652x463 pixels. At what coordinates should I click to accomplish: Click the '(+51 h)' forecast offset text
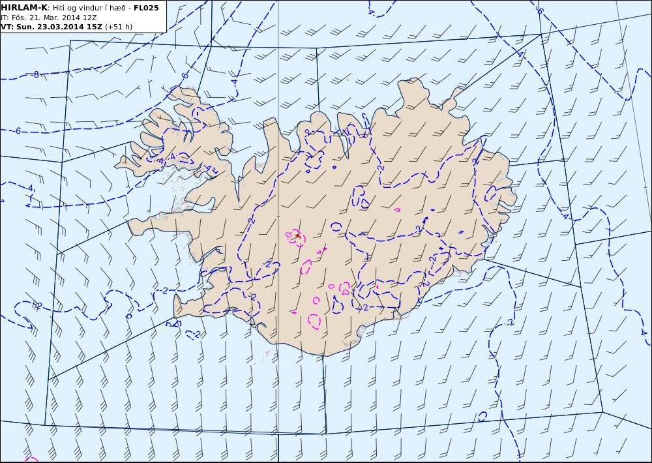coord(119,27)
